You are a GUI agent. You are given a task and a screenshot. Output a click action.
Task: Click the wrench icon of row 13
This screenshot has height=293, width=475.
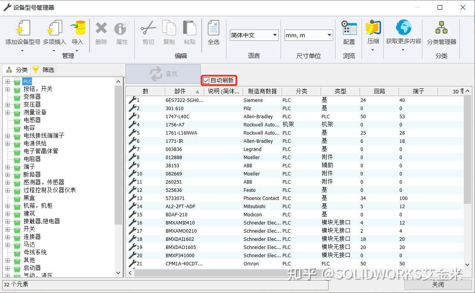point(132,198)
